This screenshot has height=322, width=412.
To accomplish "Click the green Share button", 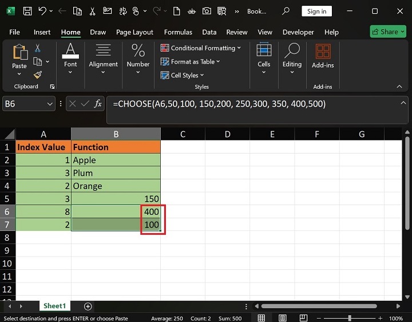I will (388, 32).
